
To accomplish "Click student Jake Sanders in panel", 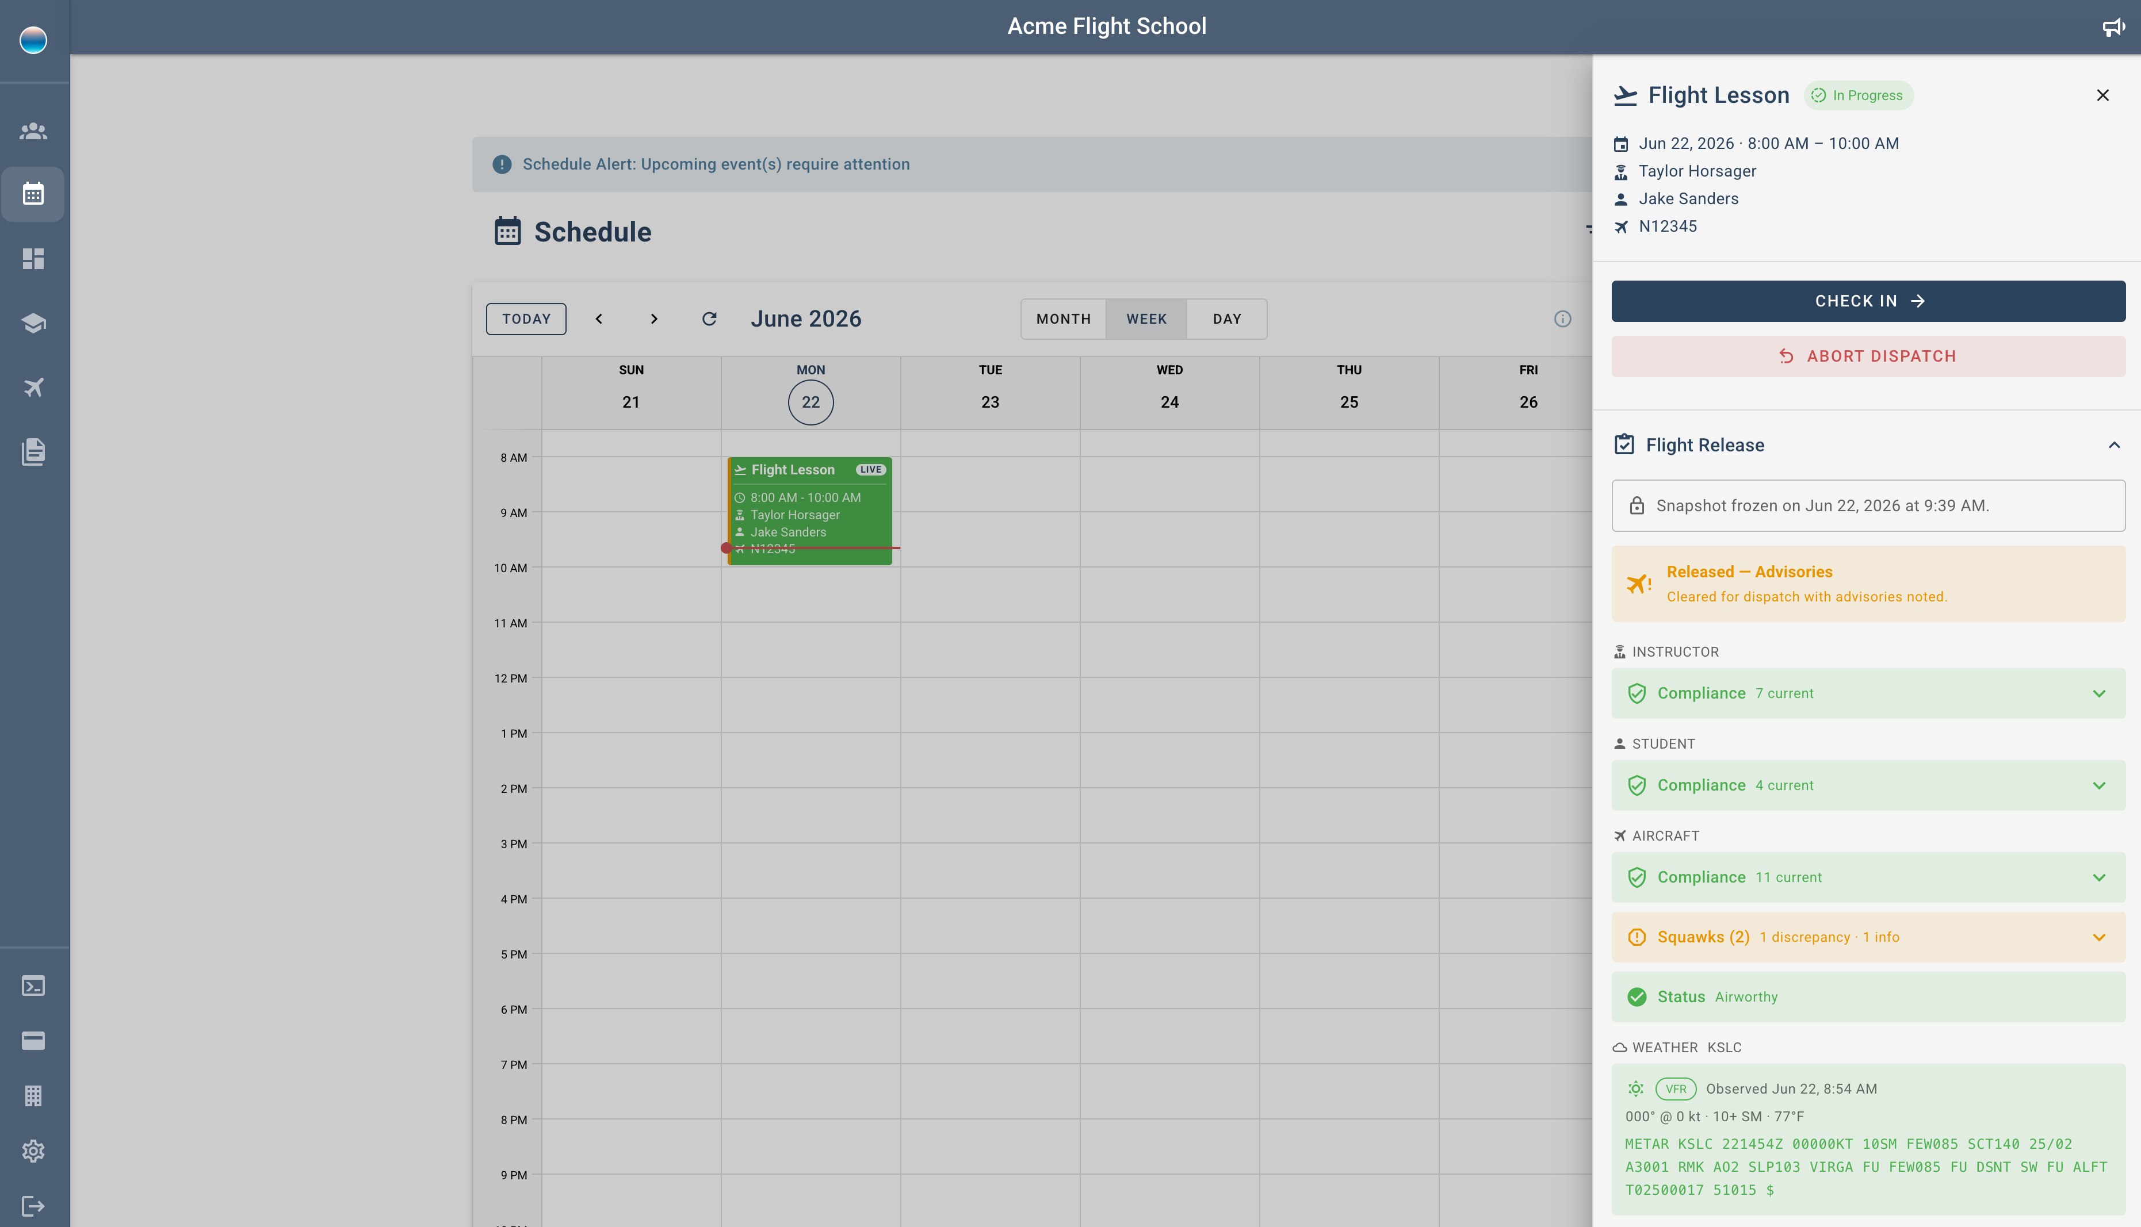I will [1688, 199].
